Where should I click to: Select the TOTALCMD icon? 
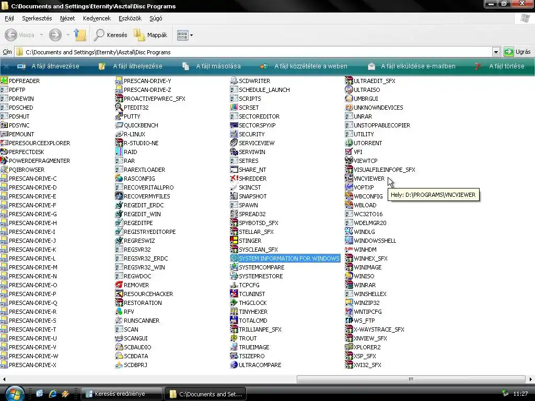(234, 320)
